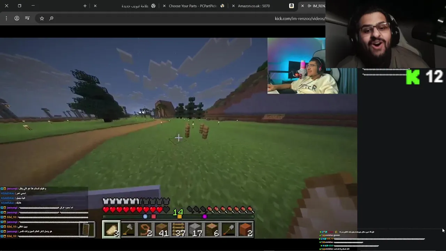This screenshot has width=446, height=251.
Task: Click the Minecraft hunger drumsticks bar
Action: click(220, 210)
